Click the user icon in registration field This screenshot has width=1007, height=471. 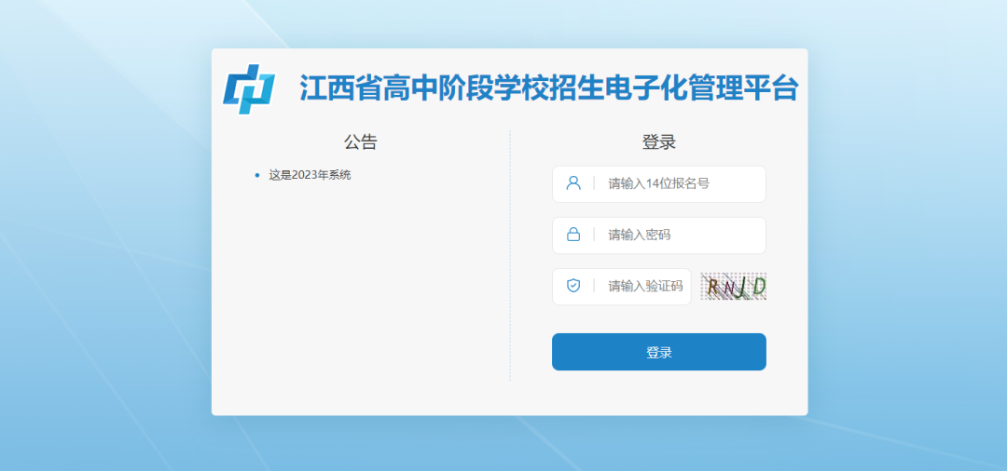pos(573,183)
